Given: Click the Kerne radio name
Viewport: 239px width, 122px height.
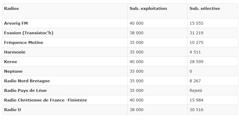Looking at the screenshot, I should 10,62.
